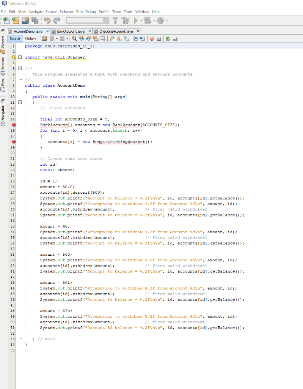Open the File menu

point(3,12)
